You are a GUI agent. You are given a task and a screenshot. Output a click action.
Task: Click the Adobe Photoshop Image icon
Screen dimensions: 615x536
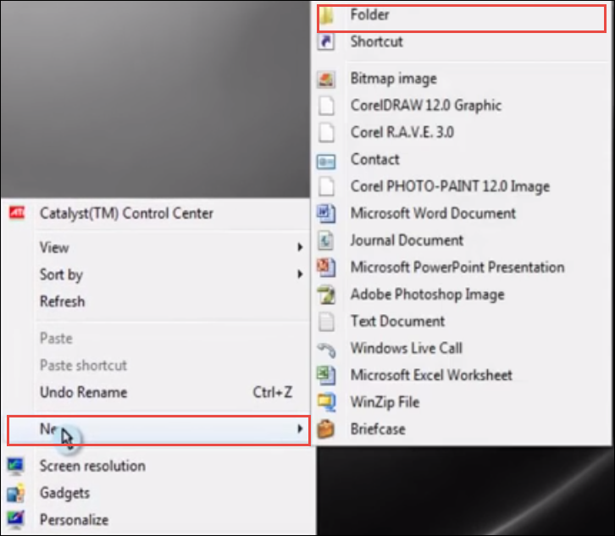[x=326, y=295]
